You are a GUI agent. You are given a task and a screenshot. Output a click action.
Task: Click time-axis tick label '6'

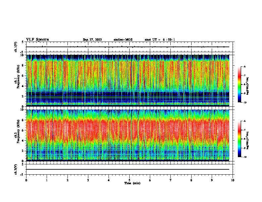pyautogui.click(x=150, y=180)
